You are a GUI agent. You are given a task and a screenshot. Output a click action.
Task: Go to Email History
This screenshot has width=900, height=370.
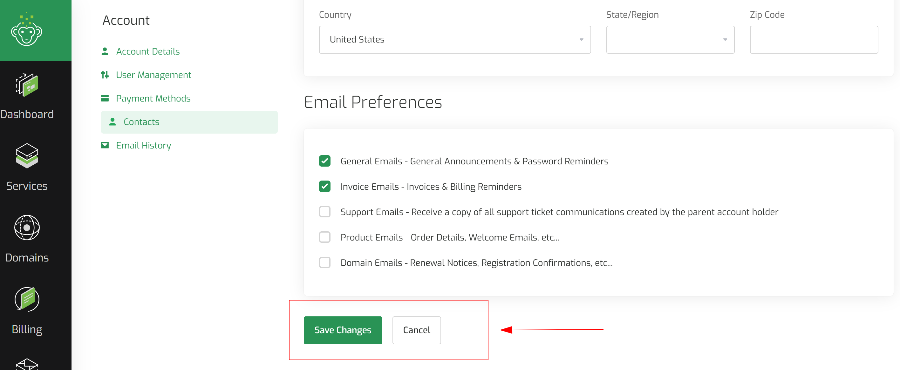click(x=143, y=145)
